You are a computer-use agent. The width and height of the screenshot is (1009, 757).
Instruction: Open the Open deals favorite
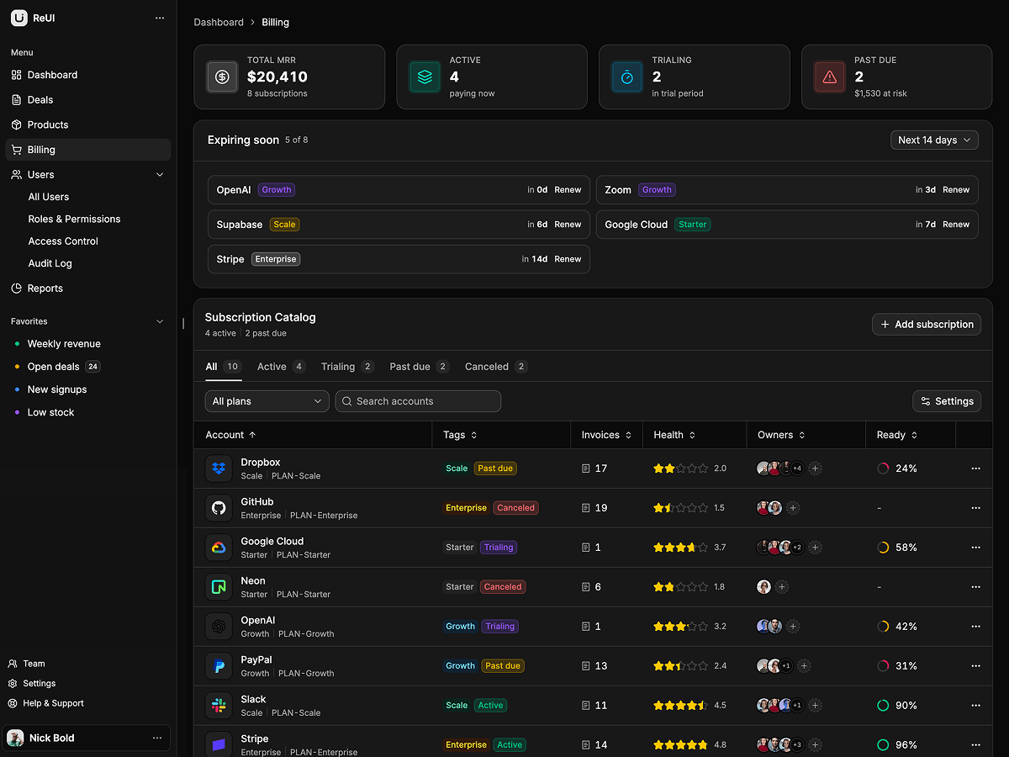coord(87,367)
